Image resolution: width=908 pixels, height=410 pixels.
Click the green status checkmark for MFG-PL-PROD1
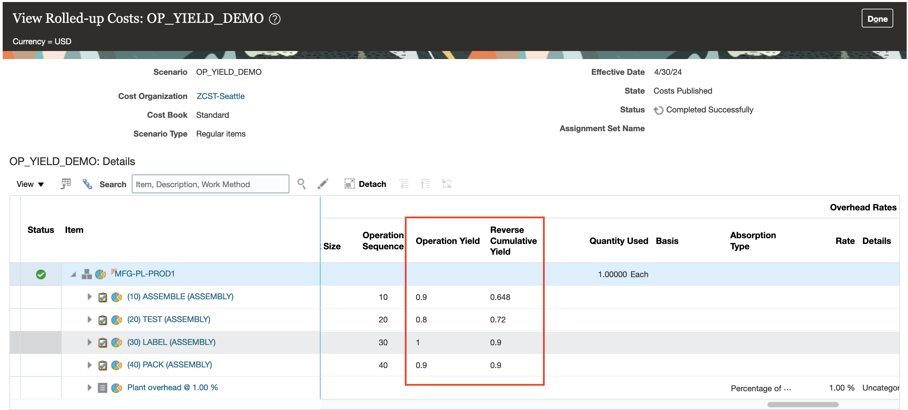pyautogui.click(x=41, y=274)
